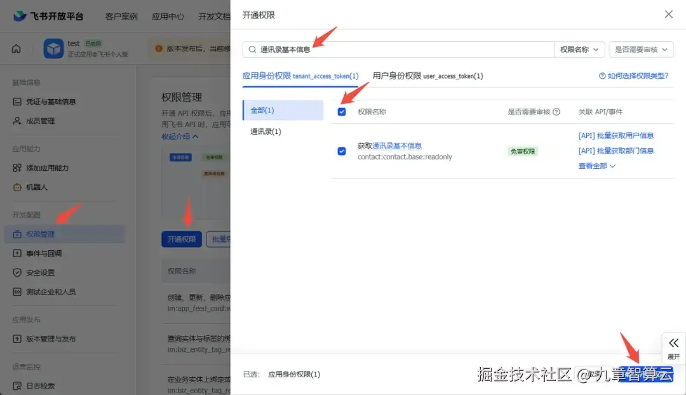Click the 添加应用能力 grid icon
This screenshot has width=686, height=395.
[17, 168]
